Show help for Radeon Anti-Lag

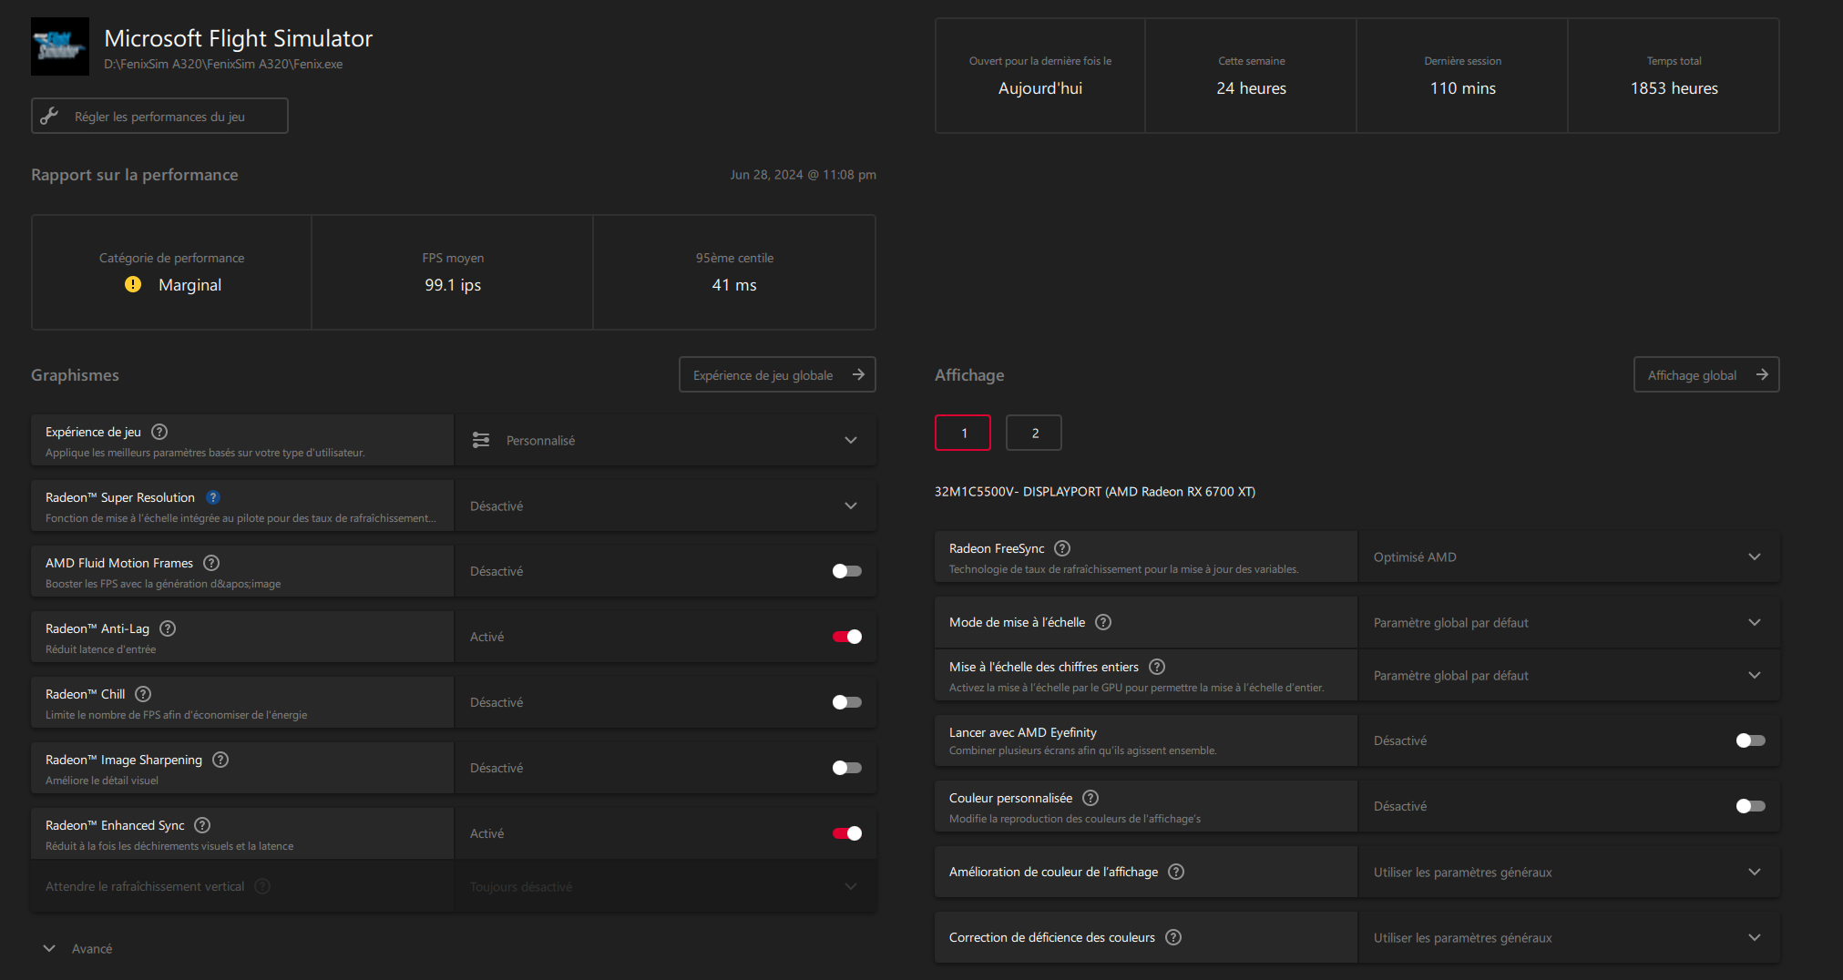click(168, 628)
